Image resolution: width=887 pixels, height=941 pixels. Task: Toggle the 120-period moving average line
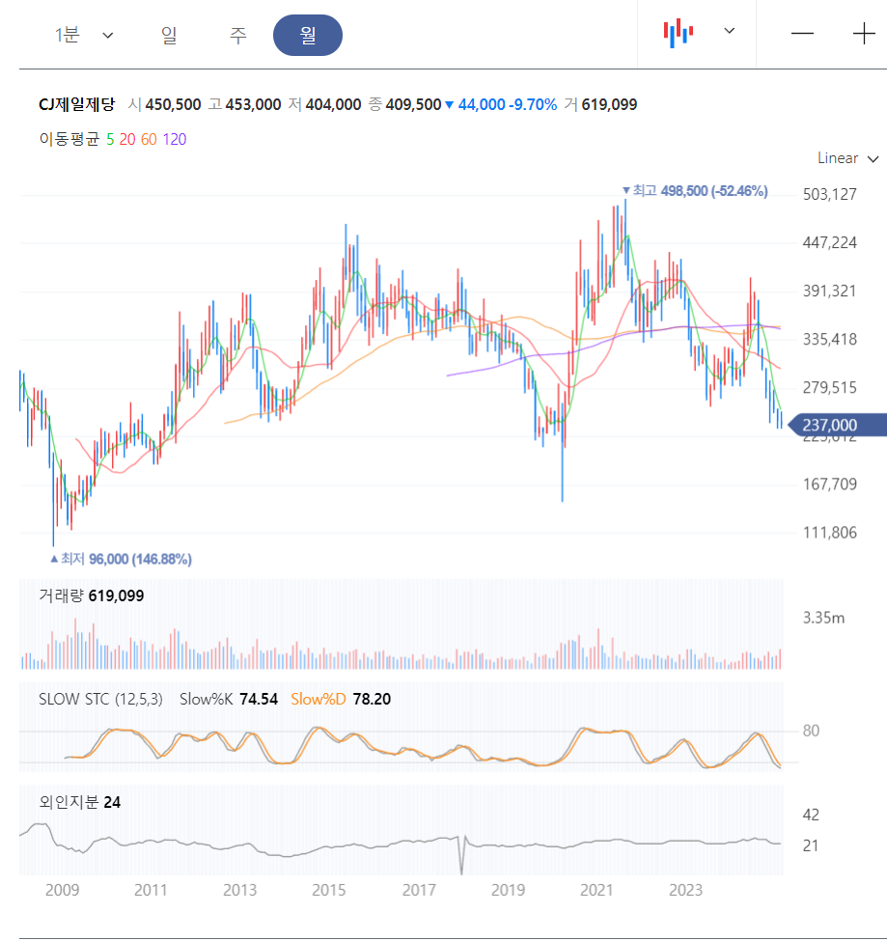coord(175,139)
